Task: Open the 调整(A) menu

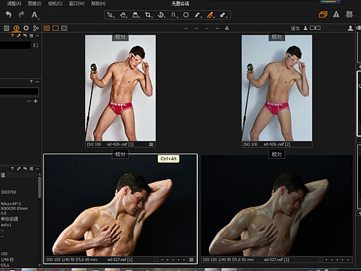Action: pos(14,4)
